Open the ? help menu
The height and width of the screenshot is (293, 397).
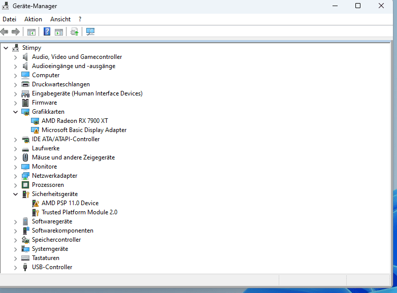tap(80, 19)
